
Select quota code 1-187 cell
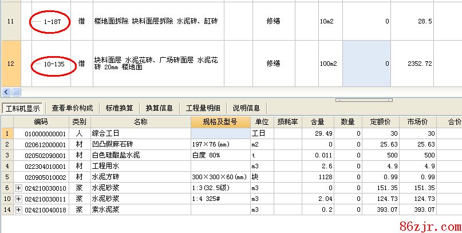tap(53, 21)
